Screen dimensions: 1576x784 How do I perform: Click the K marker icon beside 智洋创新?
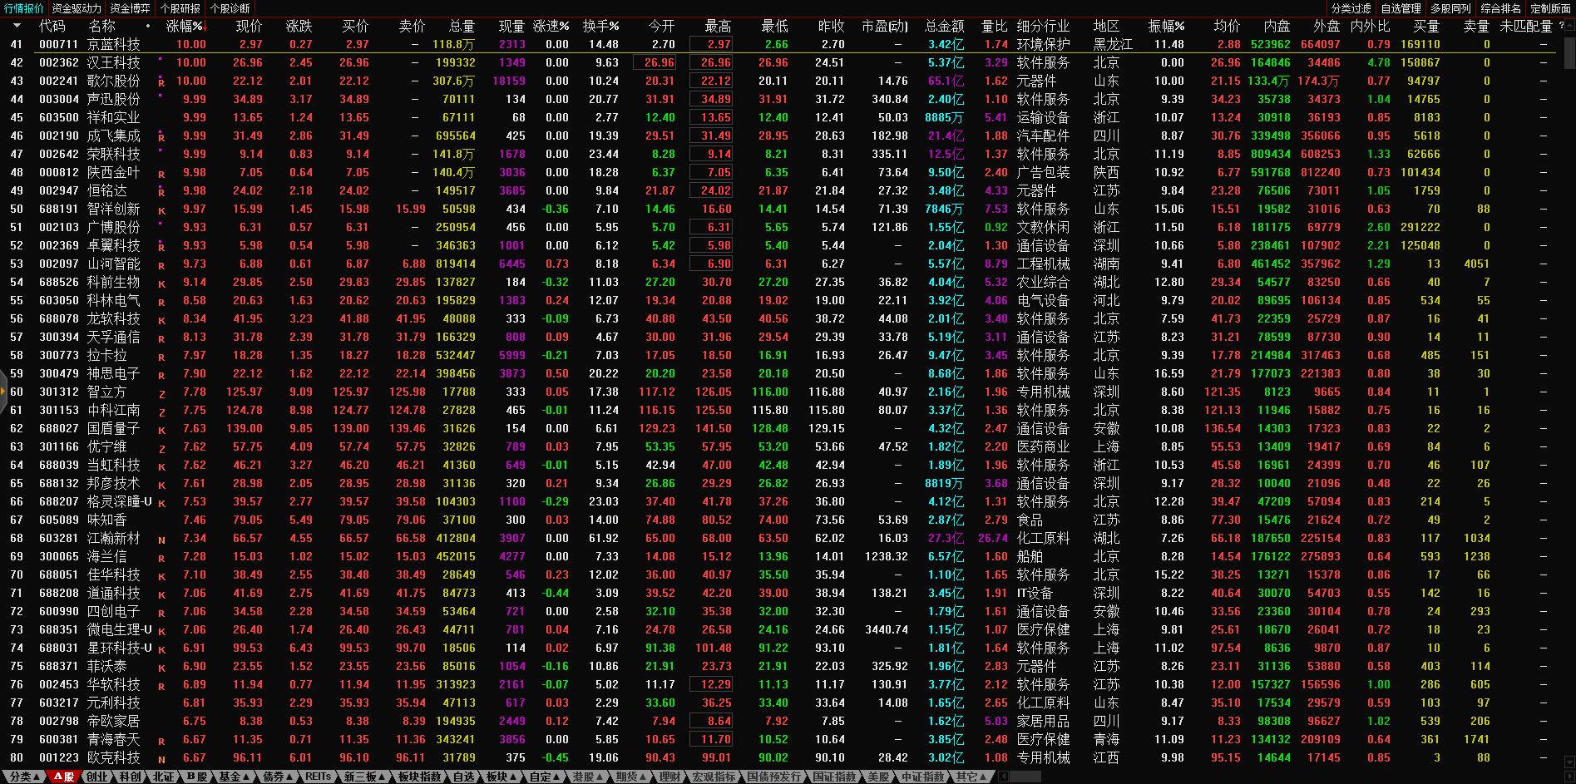[x=161, y=210]
